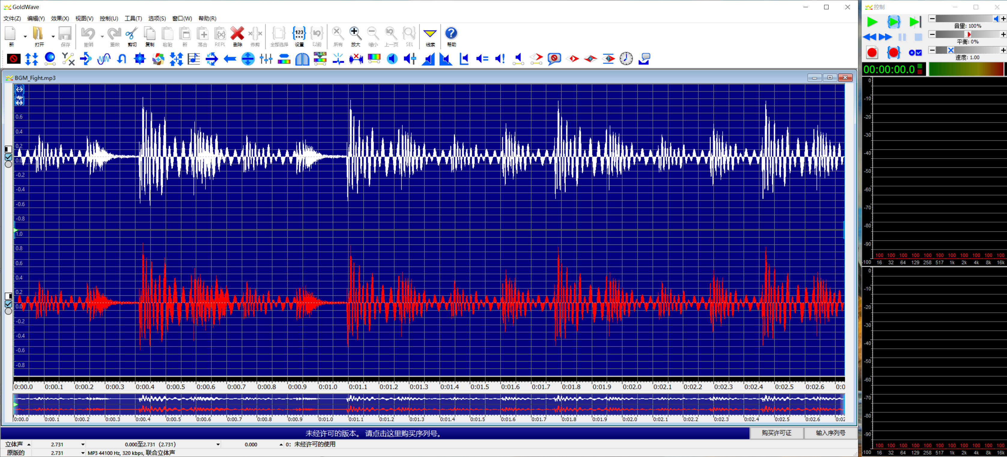
Task: Click the Zoom in (放大) magnifier icon
Action: [x=355, y=34]
